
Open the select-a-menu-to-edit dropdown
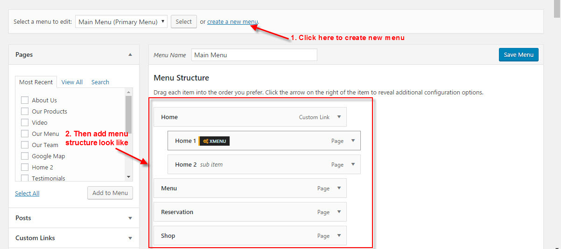(121, 21)
